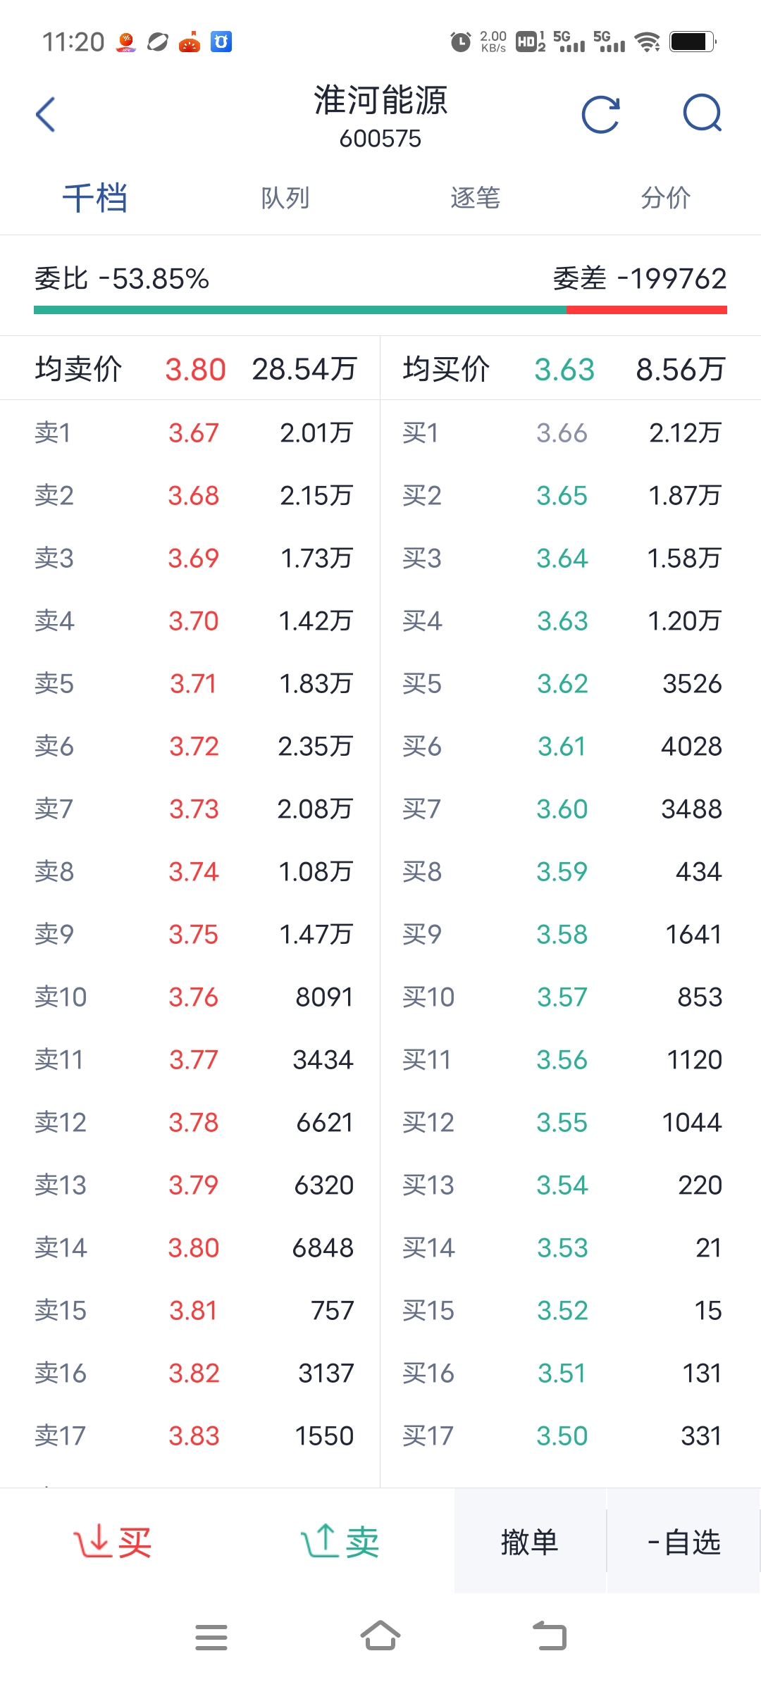The height and width of the screenshot is (1682, 761).
Task: Select the 卖10 price 3.76
Action: coord(194,997)
